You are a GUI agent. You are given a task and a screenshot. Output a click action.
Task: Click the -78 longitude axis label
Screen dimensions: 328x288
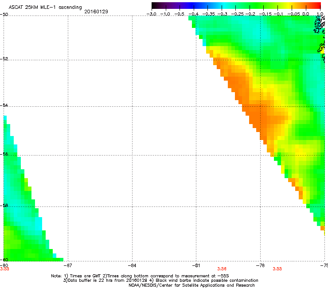(260, 265)
